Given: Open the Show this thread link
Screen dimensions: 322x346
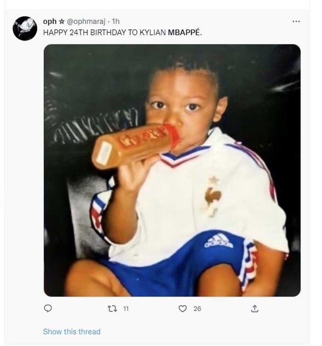Looking at the screenshot, I should pos(71,331).
